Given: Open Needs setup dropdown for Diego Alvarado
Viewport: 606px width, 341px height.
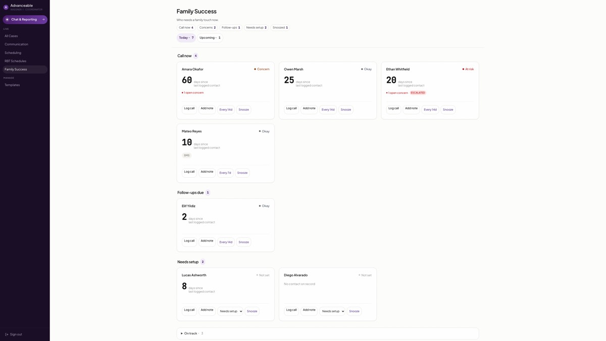Looking at the screenshot, I should 333,311.
